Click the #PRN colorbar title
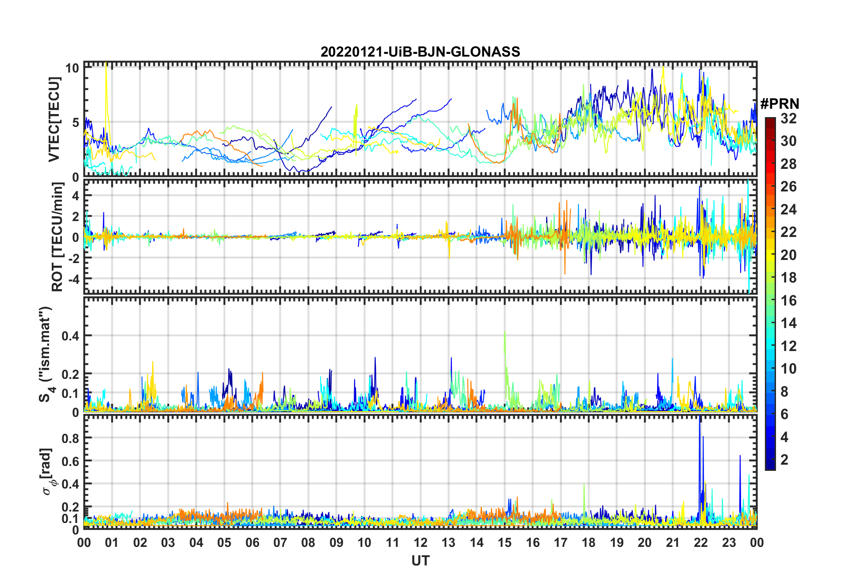Screen dimensions: 841x588 coord(780,103)
